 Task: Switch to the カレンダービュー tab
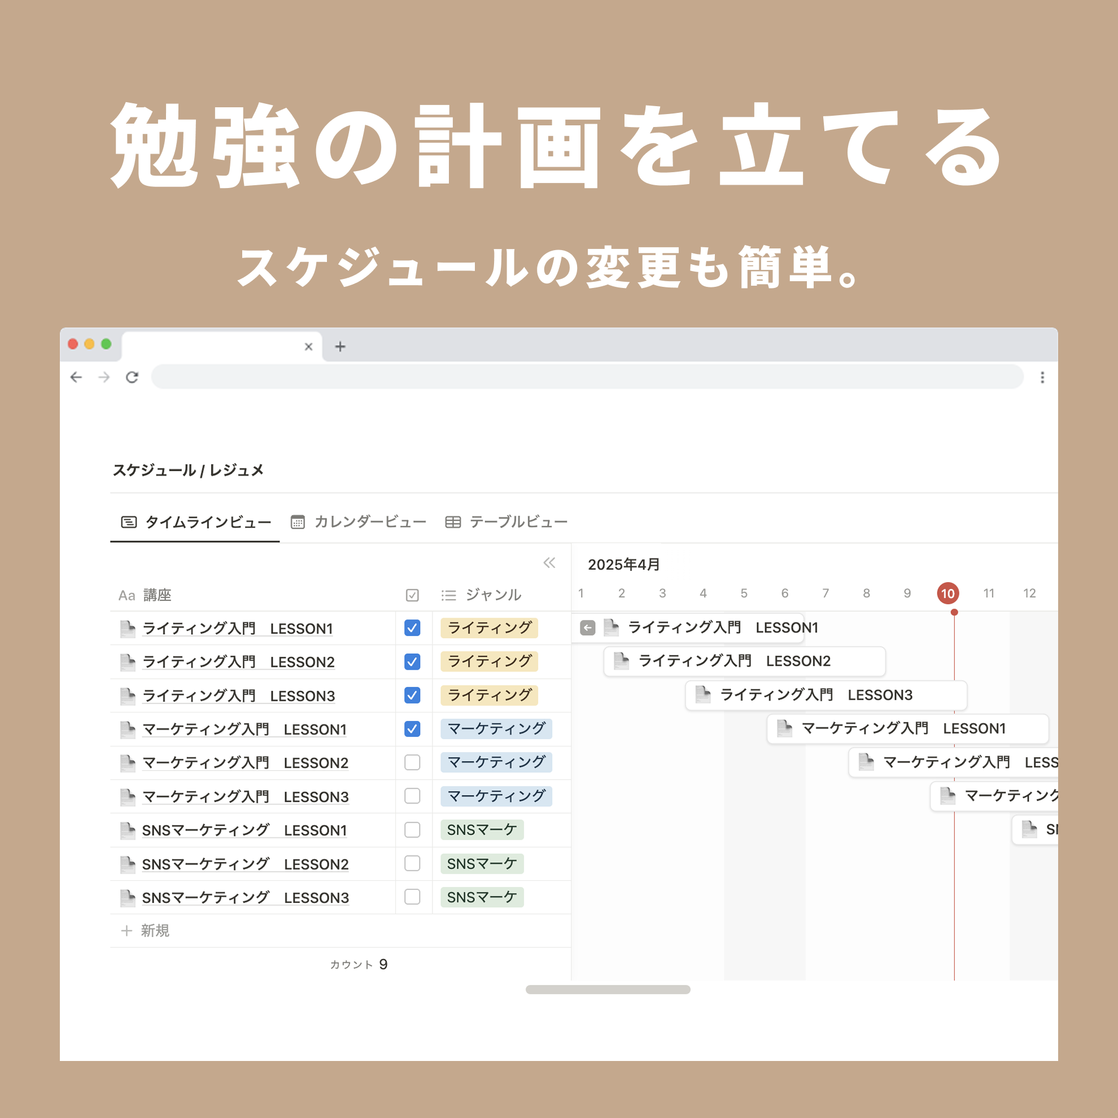click(359, 522)
